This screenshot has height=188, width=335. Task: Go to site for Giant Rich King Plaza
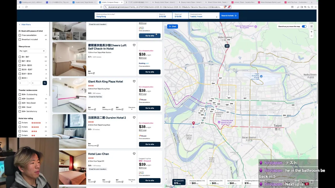coord(150,108)
